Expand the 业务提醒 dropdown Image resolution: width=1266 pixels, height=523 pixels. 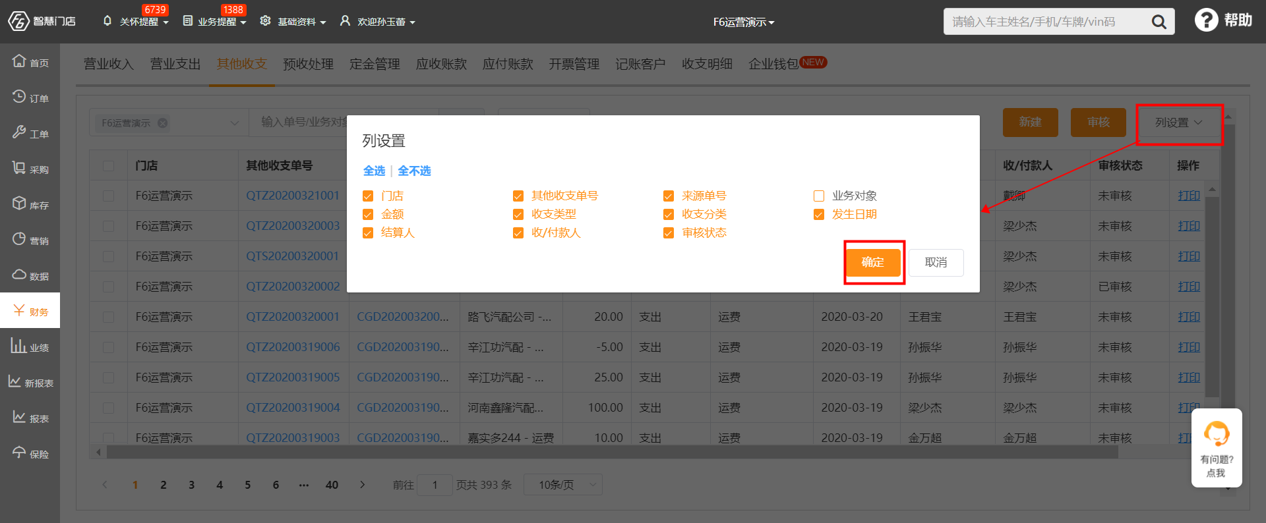pyautogui.click(x=243, y=22)
